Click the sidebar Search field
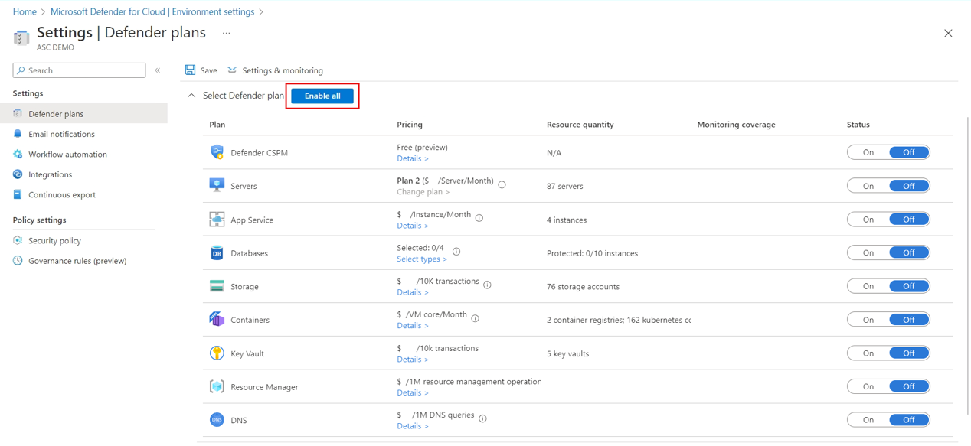971x446 pixels. point(80,70)
